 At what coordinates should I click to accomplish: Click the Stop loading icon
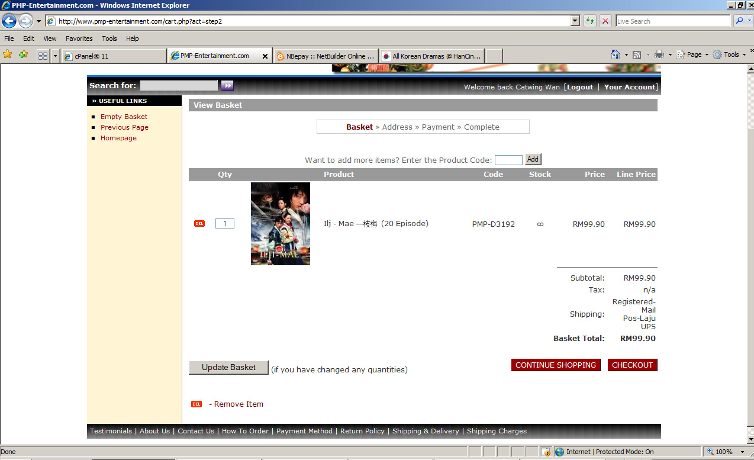(605, 21)
